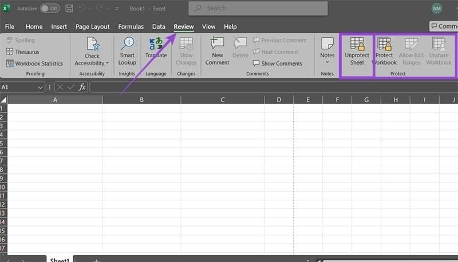Select column F header

(x=337, y=100)
